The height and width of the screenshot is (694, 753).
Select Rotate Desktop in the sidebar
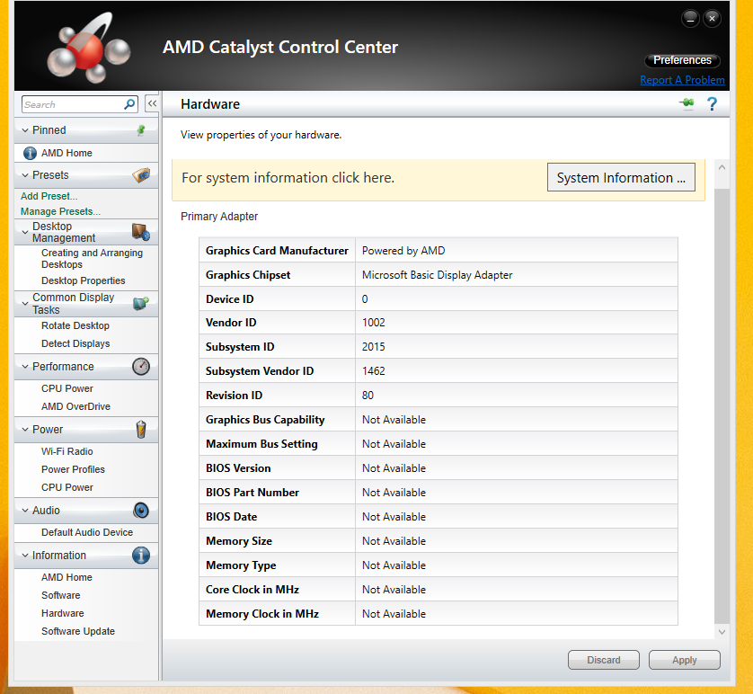(75, 325)
